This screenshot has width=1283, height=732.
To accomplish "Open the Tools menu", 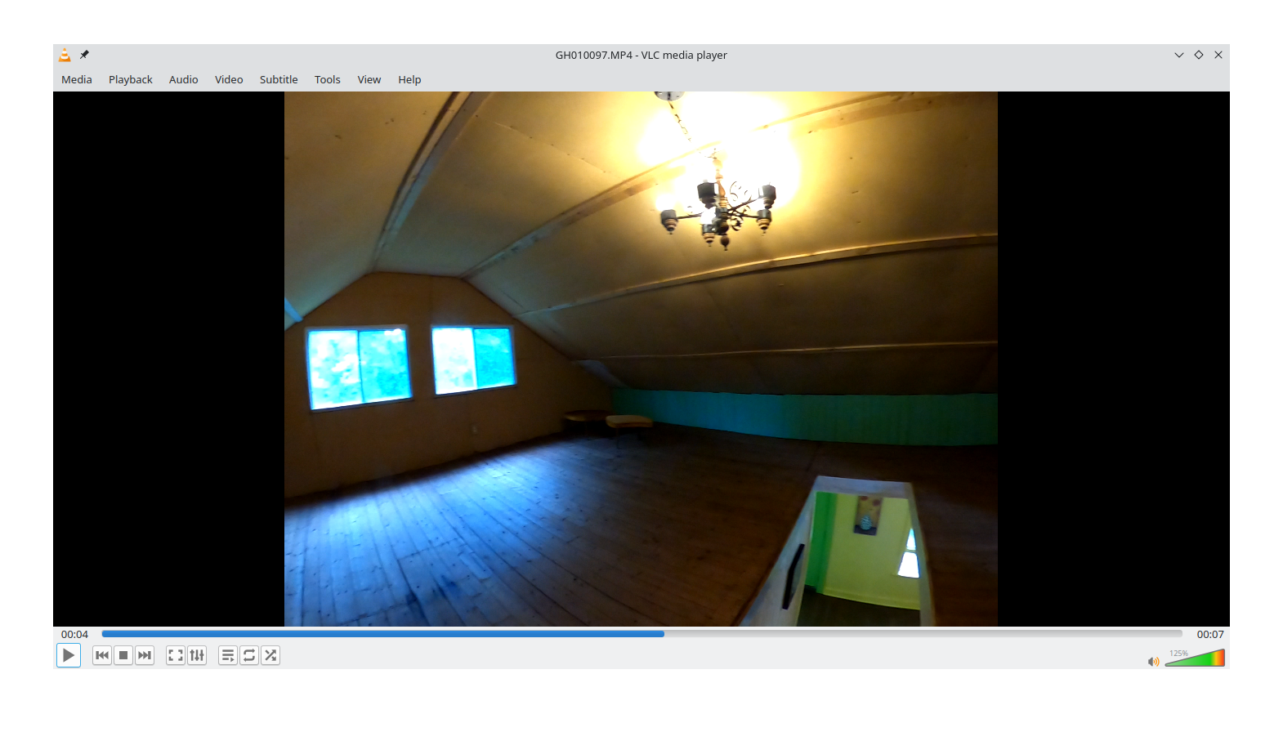I will 328,79.
